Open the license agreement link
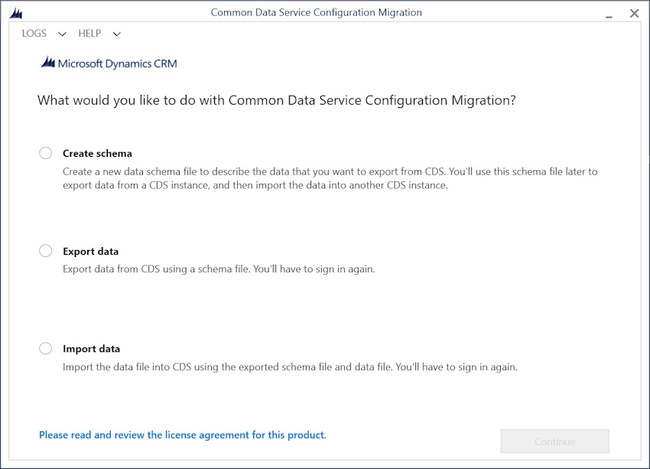 click(183, 435)
